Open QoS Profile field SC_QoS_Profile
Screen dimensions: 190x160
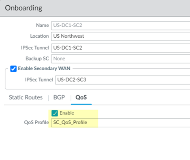pos(121,123)
